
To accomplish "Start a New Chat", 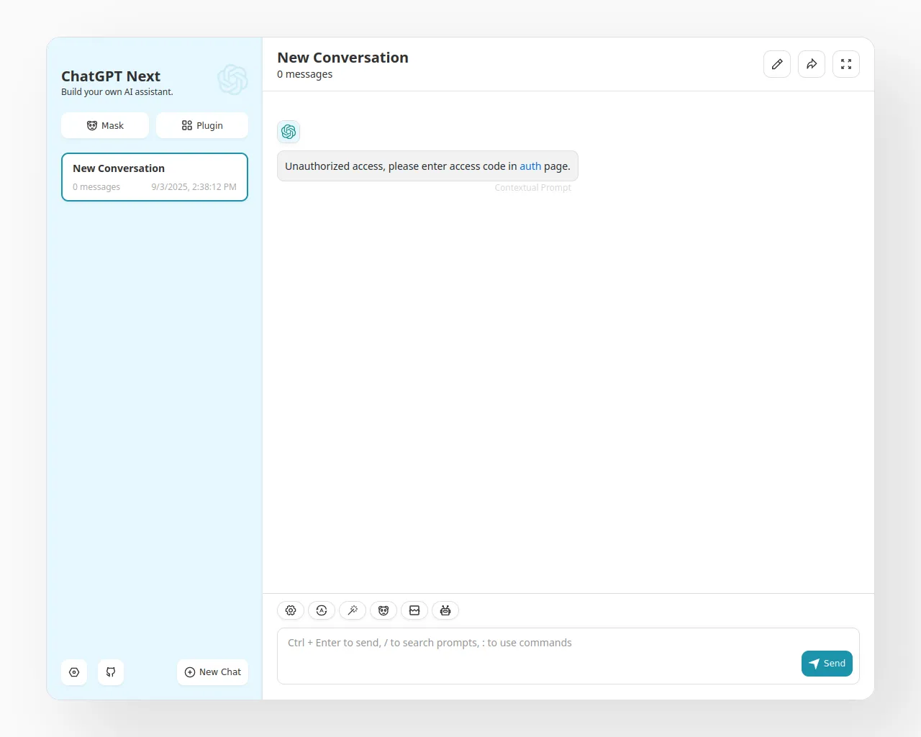I will coord(213,672).
